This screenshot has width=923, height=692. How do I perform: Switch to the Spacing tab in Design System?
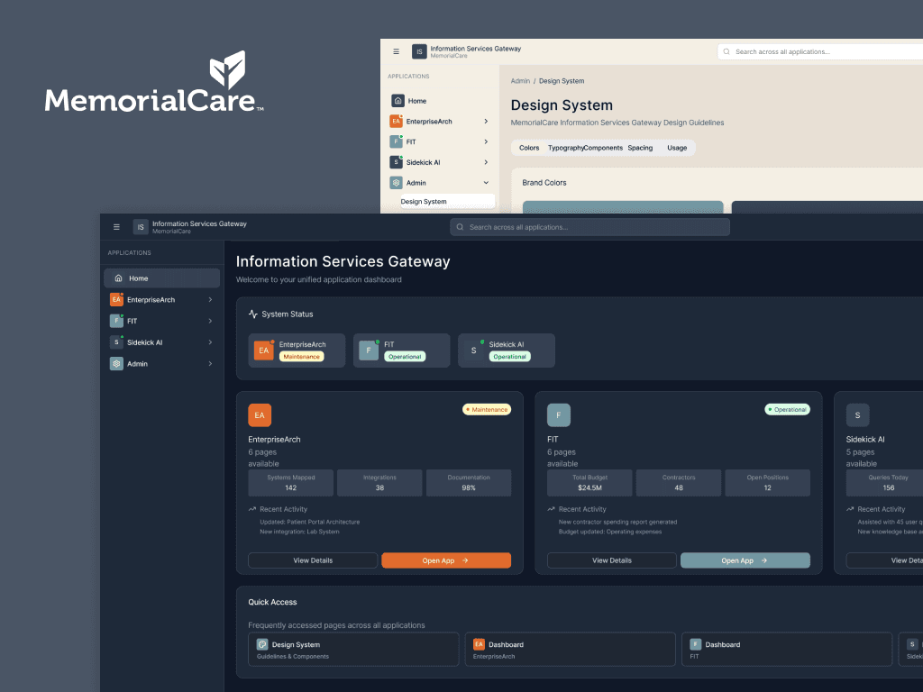tap(640, 148)
